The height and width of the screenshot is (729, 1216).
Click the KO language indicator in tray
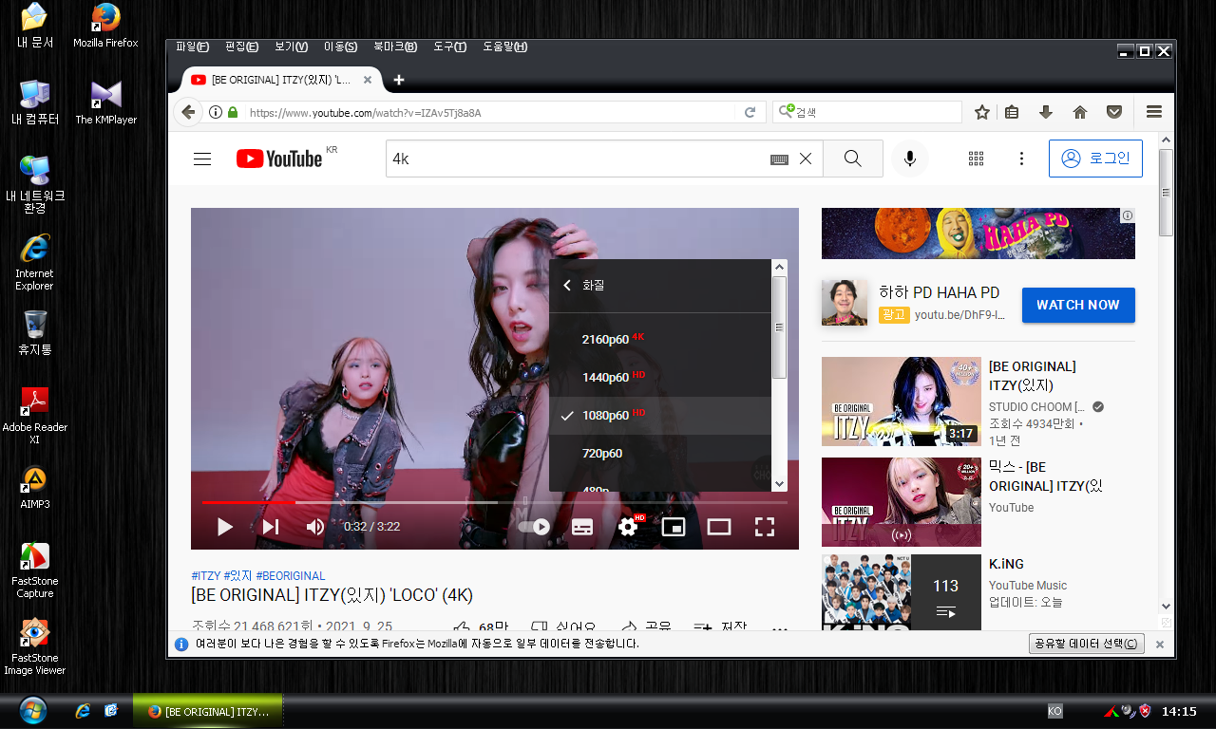coord(1054,711)
